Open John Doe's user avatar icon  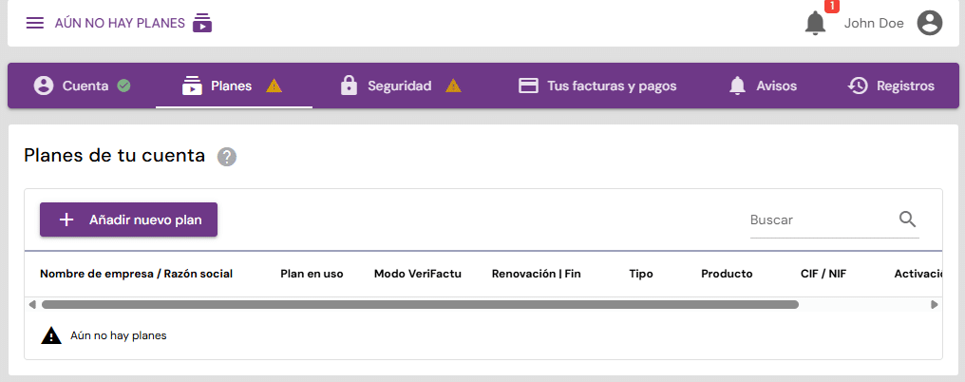point(929,23)
